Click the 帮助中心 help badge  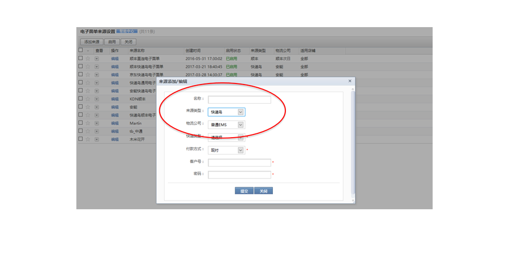point(127,31)
